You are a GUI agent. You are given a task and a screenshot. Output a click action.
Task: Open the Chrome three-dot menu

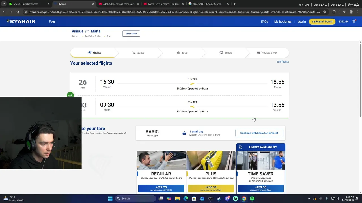[x=357, y=12]
